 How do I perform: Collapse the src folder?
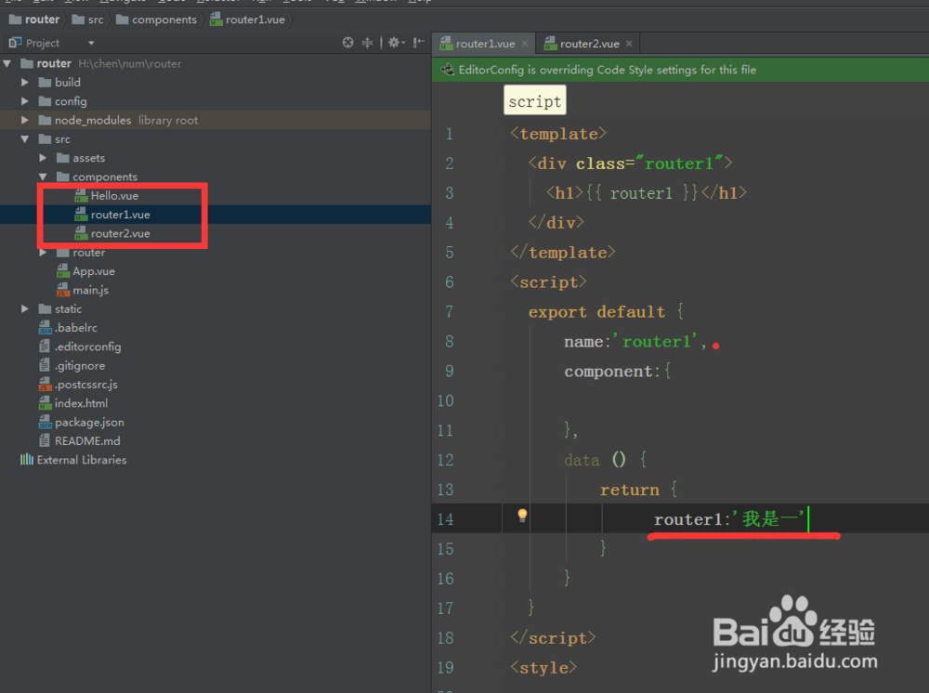click(x=24, y=139)
